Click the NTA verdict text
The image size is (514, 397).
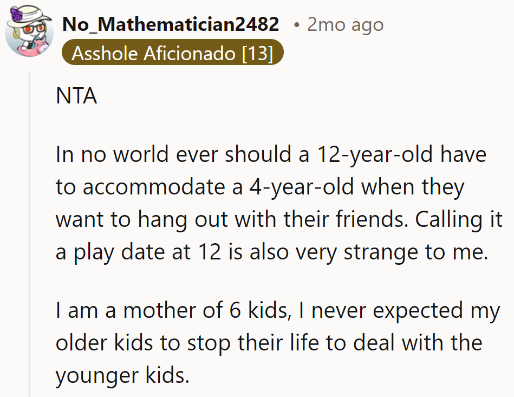pos(76,96)
